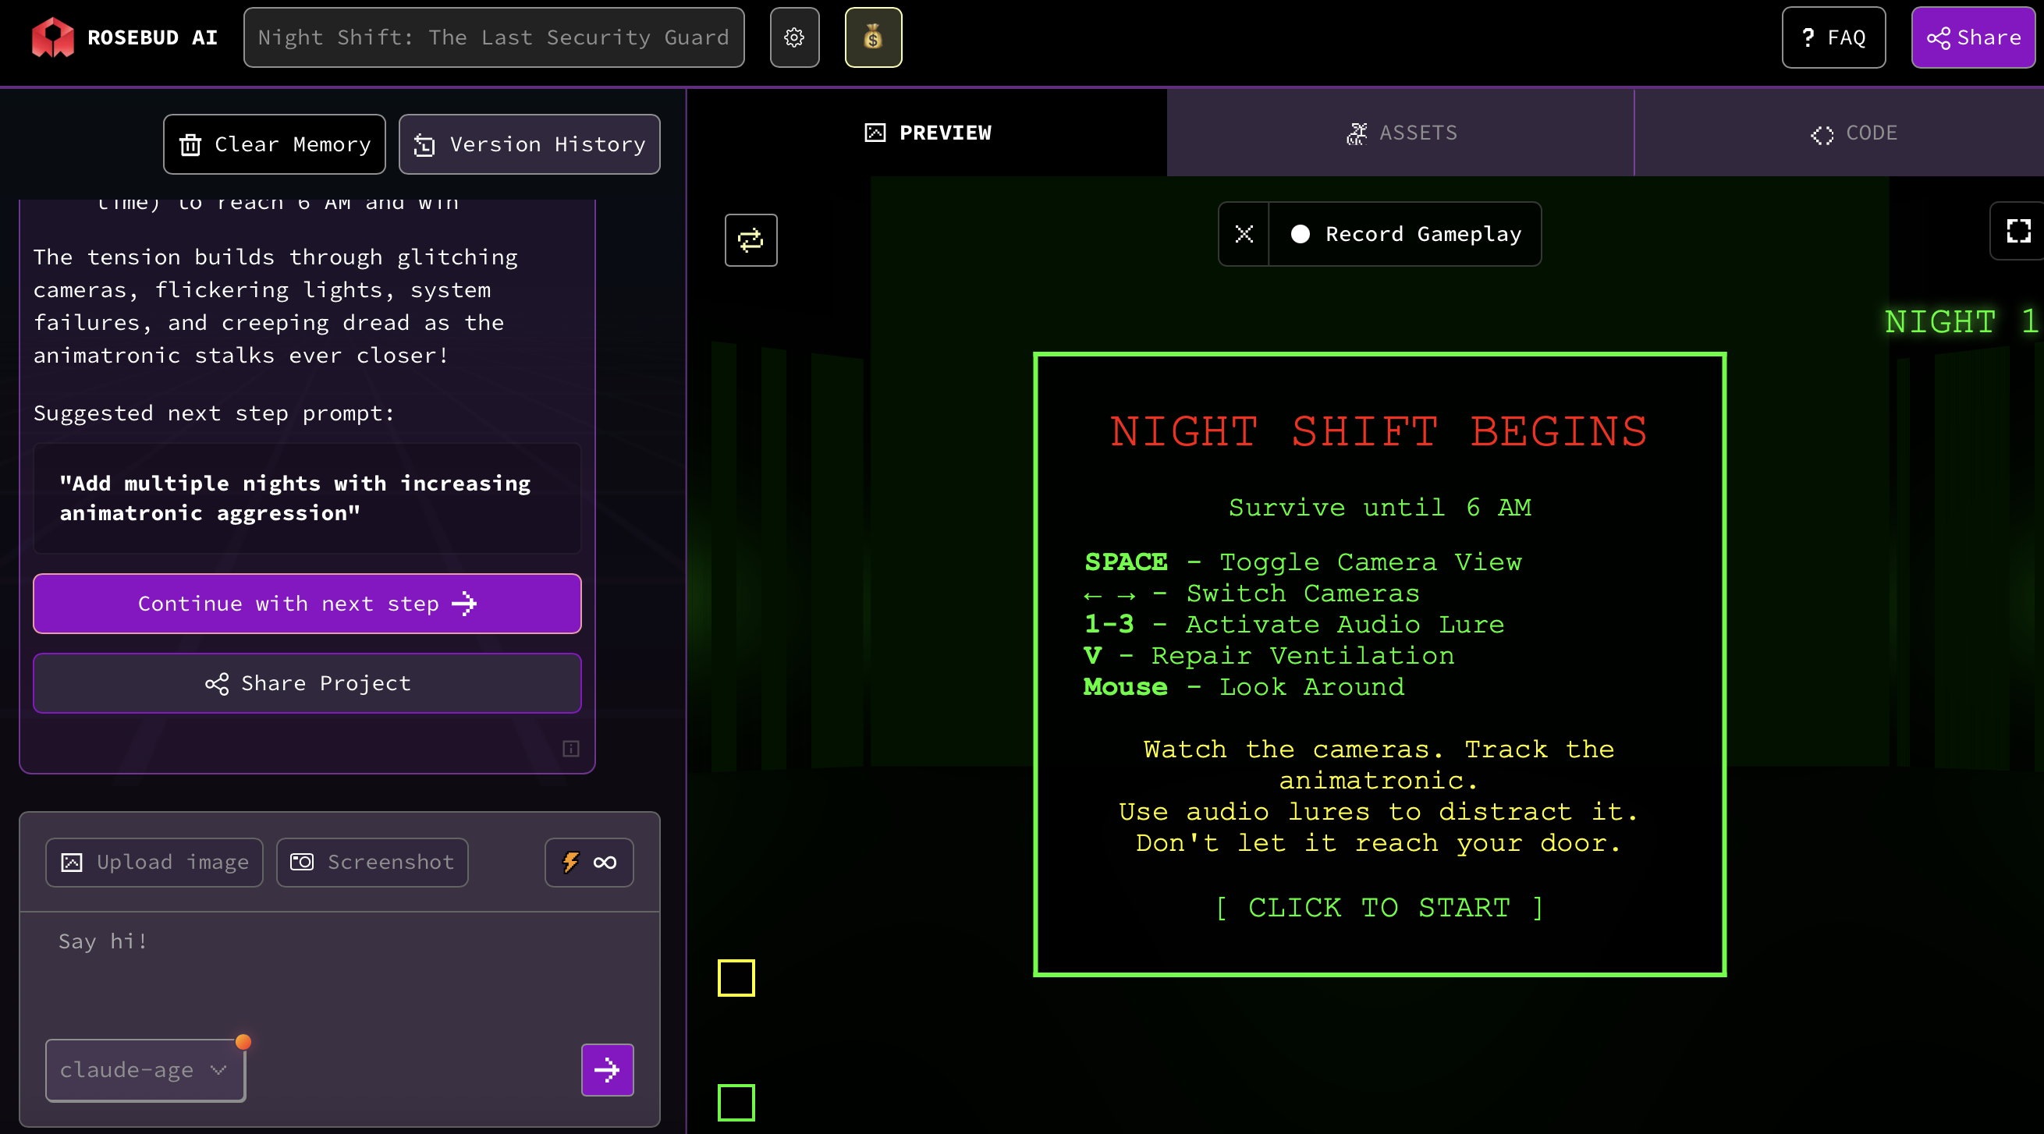The width and height of the screenshot is (2044, 1134).
Task: Enter fullscreen preview mode
Action: coord(2017,232)
